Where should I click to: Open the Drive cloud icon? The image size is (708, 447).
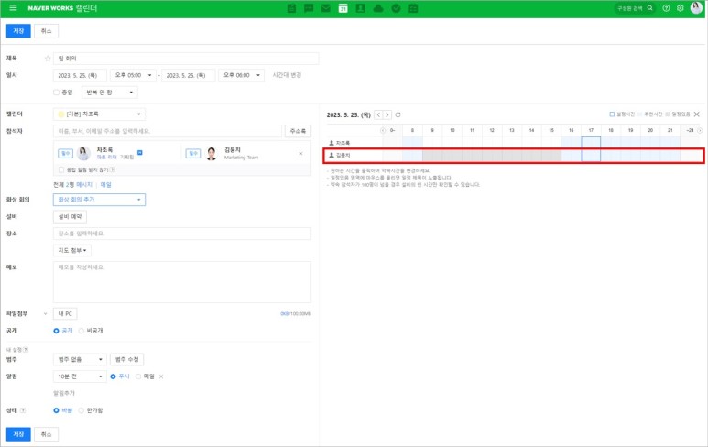pos(378,8)
